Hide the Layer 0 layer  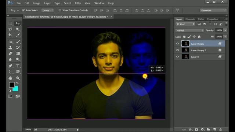tap(178, 57)
